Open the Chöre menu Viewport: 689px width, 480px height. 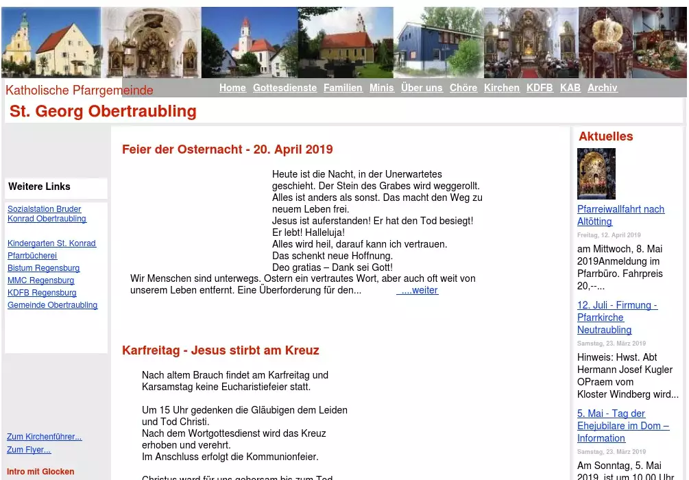pos(463,88)
